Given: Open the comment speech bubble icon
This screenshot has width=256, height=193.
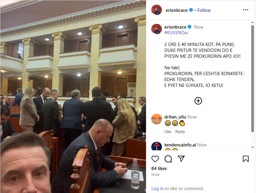Looking at the screenshot, I should click(168, 159).
